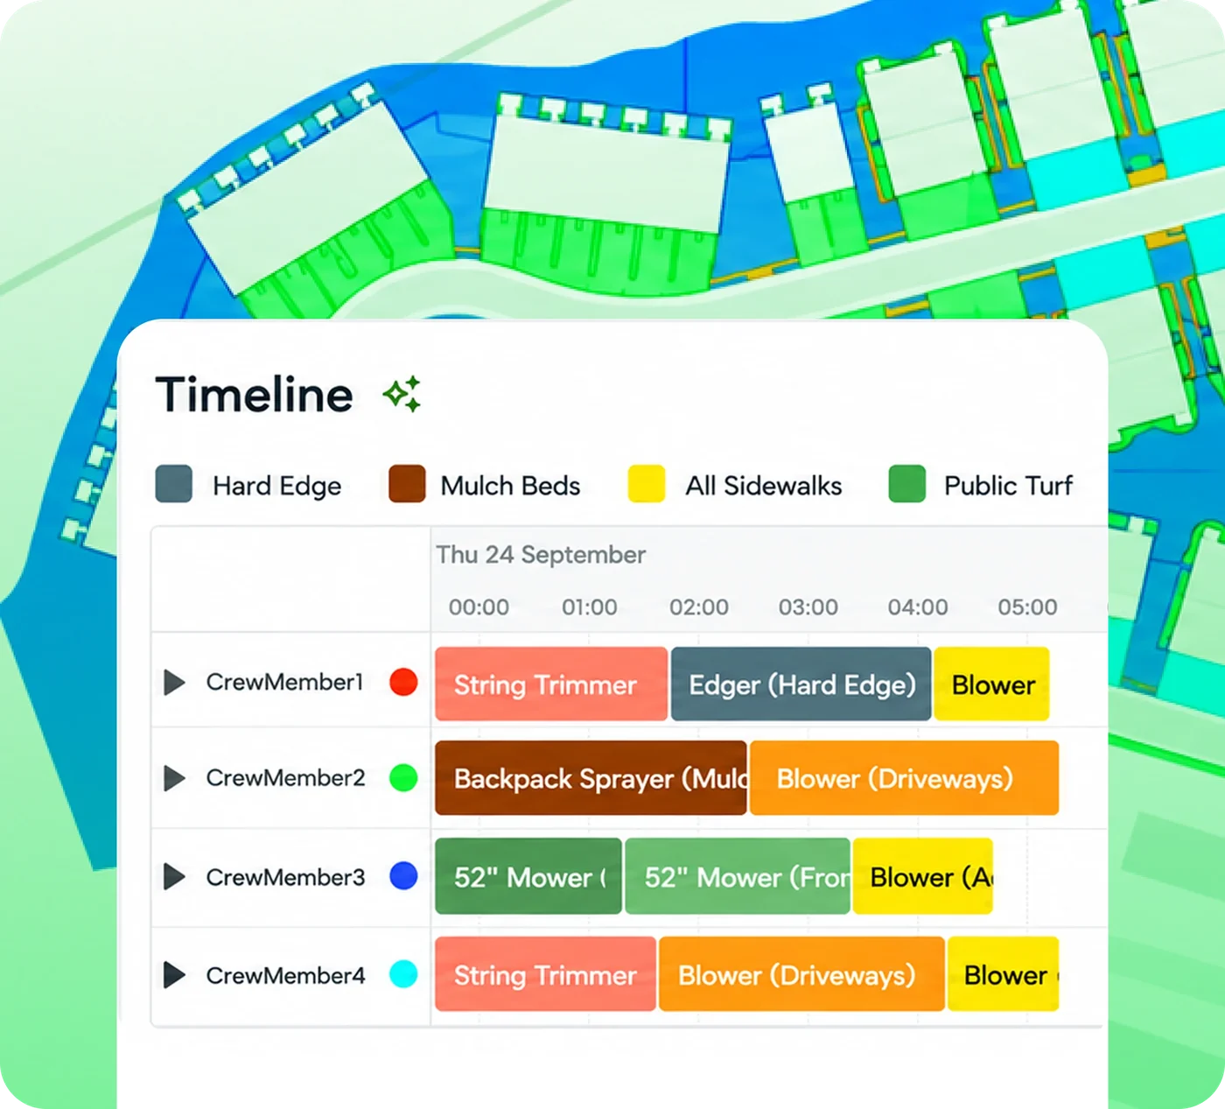1225x1109 pixels.
Task: Click the sparkle AI icon beside Timeline
Action: pyautogui.click(x=402, y=394)
